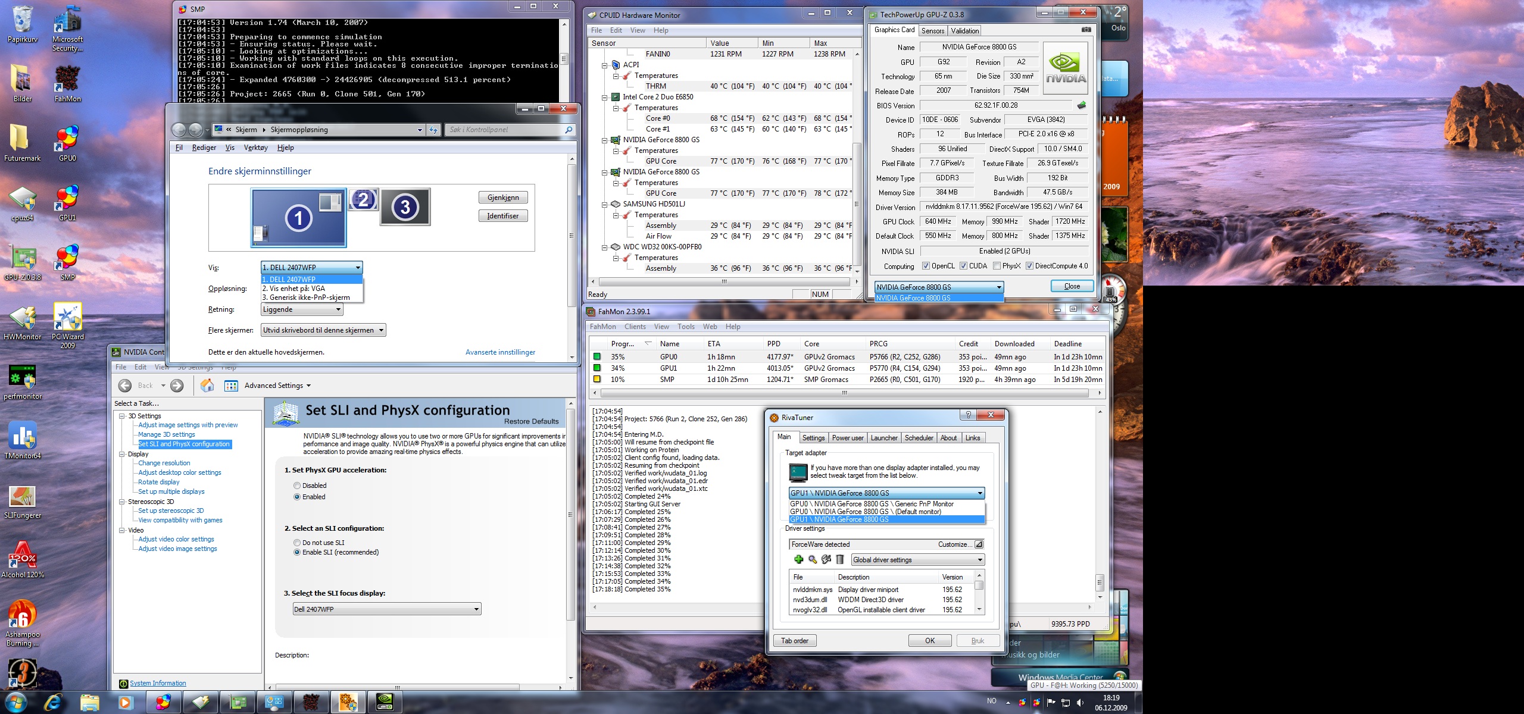Viewport: 1524px width, 714px height.
Task: Click RivaTuner driver edit icon beside magnifier
Action: coord(826,559)
